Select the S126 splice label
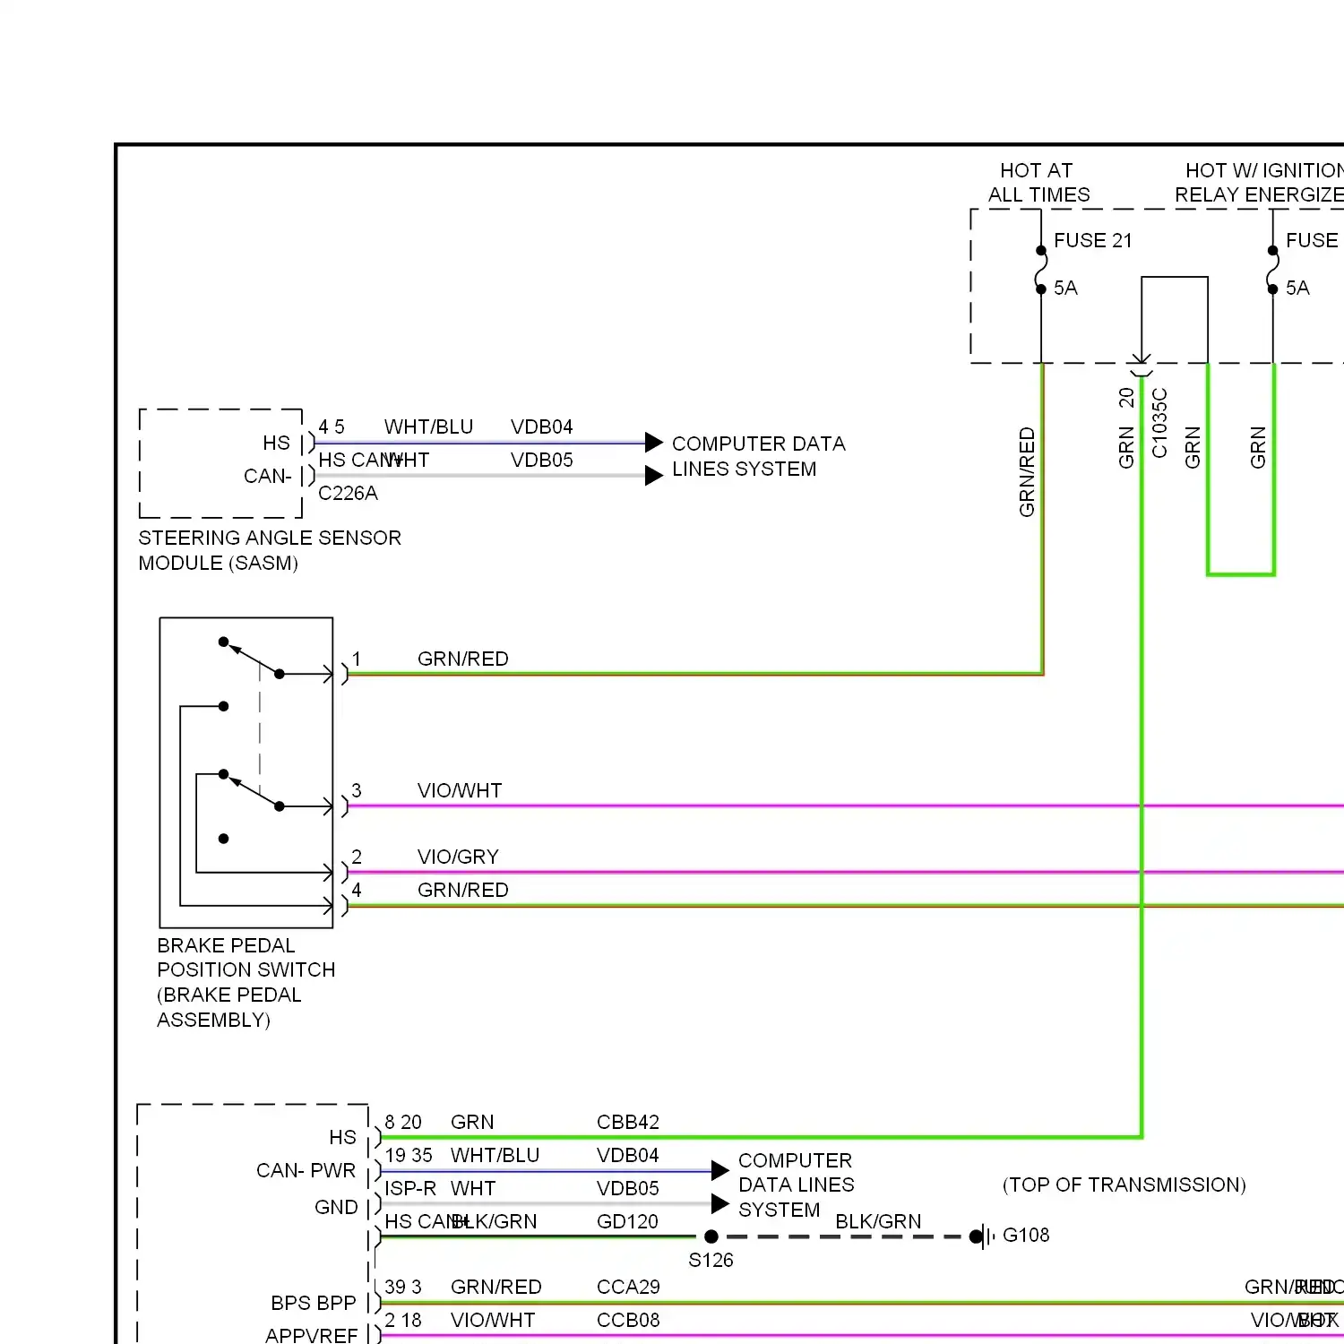 pos(711,1260)
